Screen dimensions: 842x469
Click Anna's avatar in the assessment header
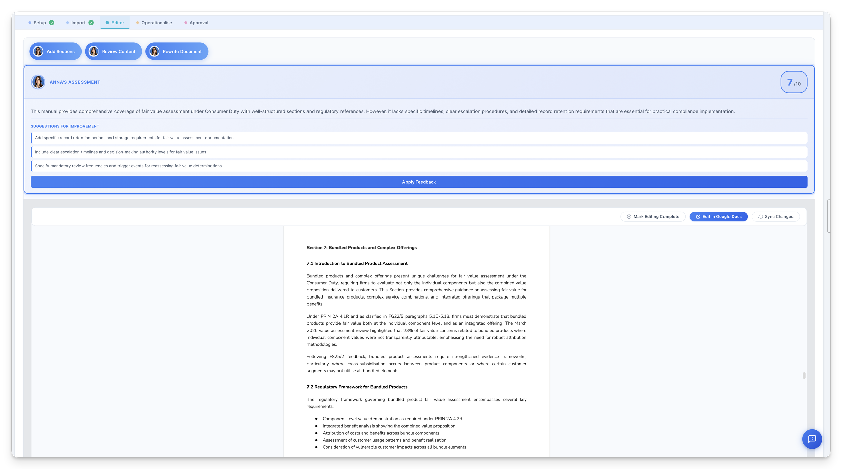(38, 82)
